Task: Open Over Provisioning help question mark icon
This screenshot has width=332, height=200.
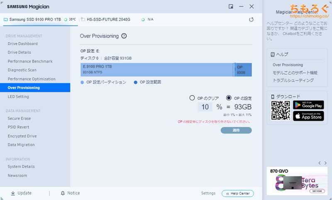Action: (124, 36)
